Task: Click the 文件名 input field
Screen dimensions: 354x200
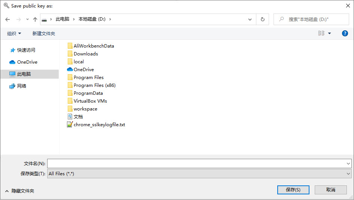Action: 196,164
